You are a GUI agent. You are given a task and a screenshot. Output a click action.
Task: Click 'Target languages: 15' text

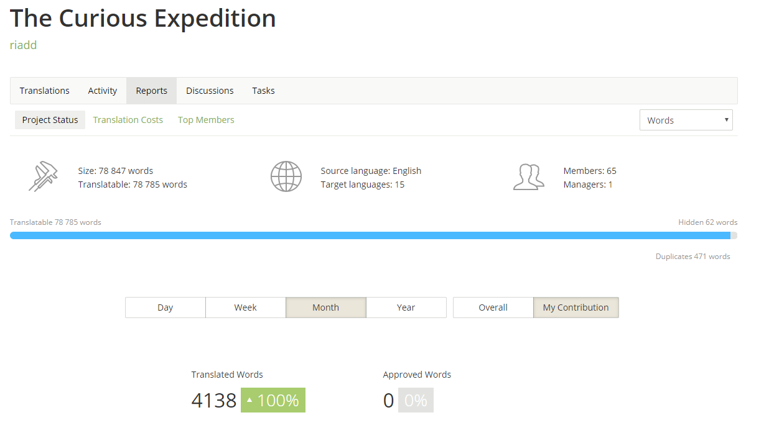(x=363, y=185)
